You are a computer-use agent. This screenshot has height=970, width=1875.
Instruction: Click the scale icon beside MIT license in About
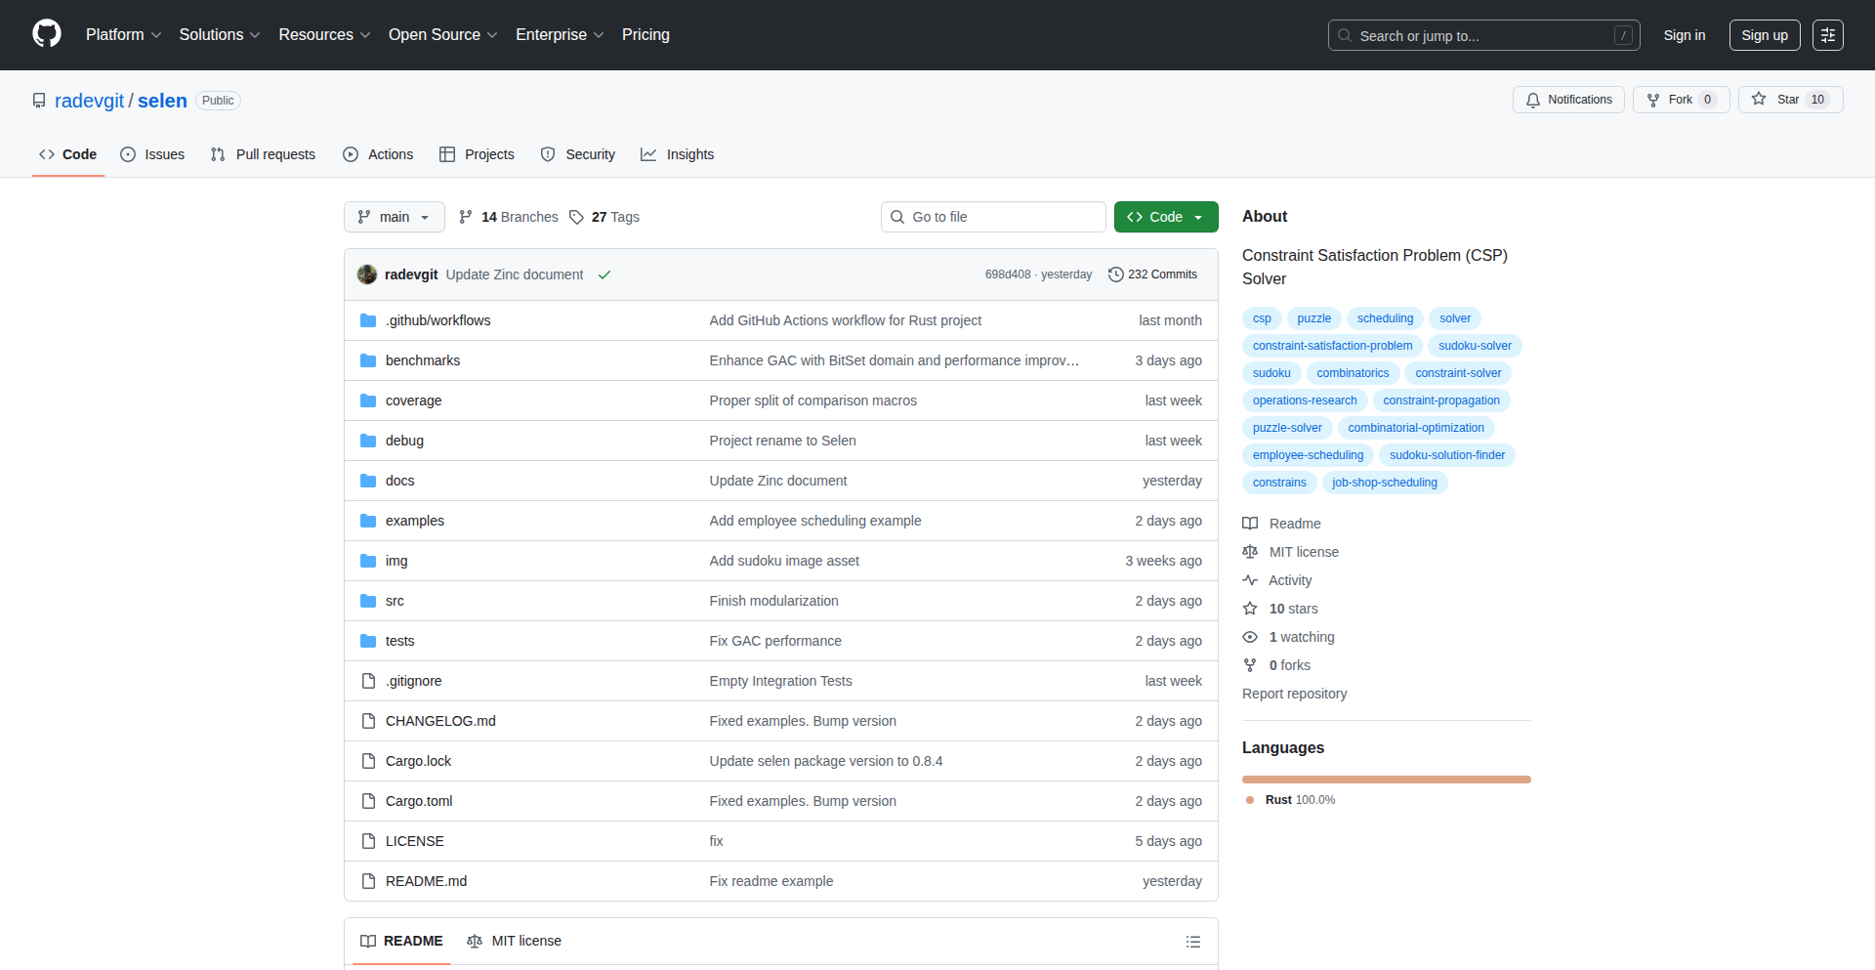pos(1250,552)
